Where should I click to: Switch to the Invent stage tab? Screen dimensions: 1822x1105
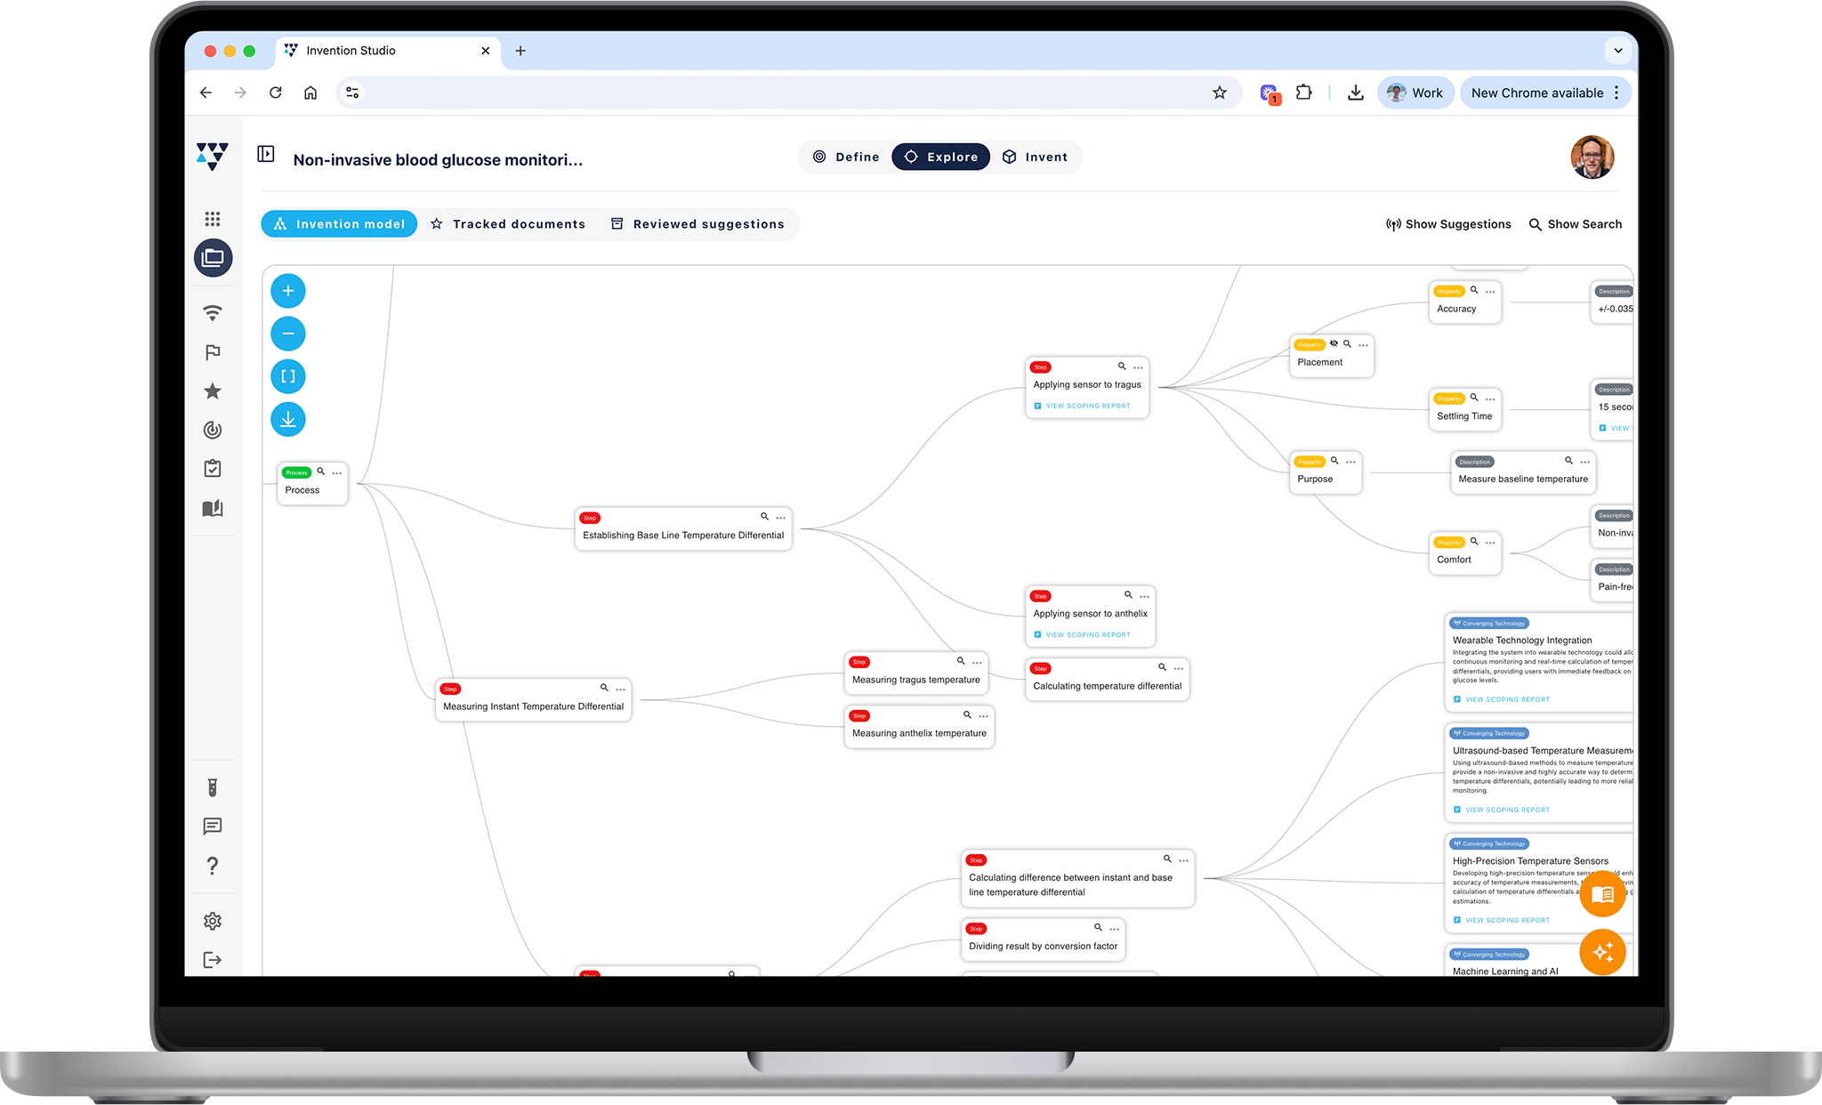point(1035,157)
